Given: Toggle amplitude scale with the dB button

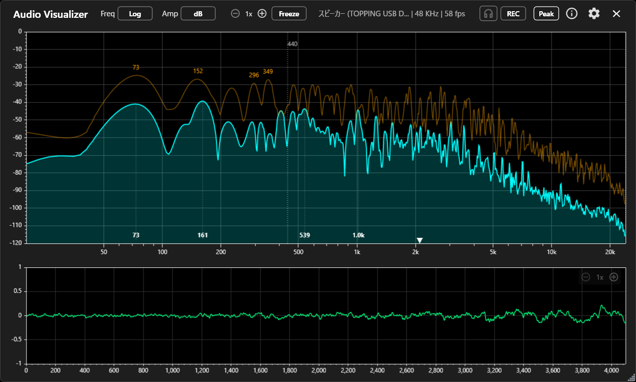Looking at the screenshot, I should [198, 14].
